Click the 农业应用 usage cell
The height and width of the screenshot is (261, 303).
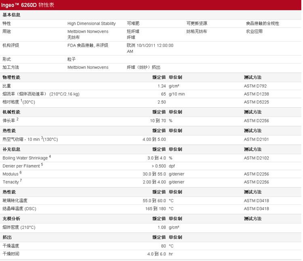pyautogui.click(x=254, y=32)
